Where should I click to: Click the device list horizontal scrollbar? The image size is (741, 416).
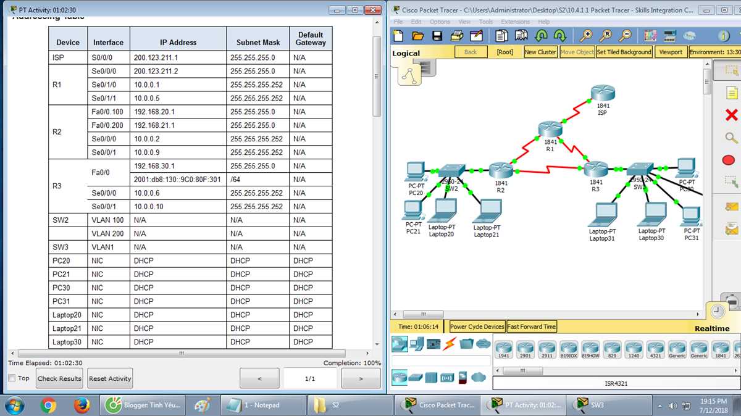click(523, 371)
